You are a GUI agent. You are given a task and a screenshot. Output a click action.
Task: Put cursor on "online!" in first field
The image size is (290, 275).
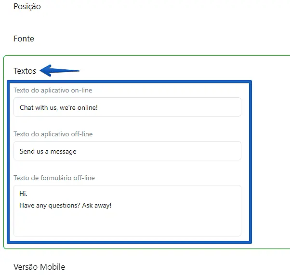[x=86, y=107]
